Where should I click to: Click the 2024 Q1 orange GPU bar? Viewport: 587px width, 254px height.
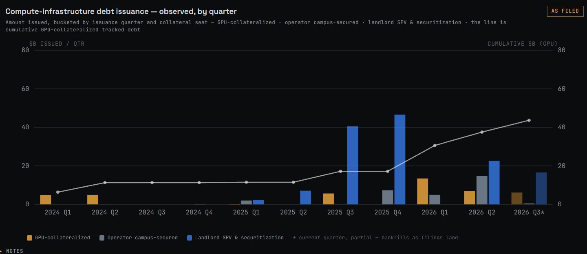(46, 200)
